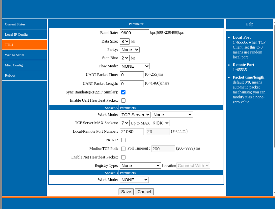Select the TTL1 menu item

9,45
